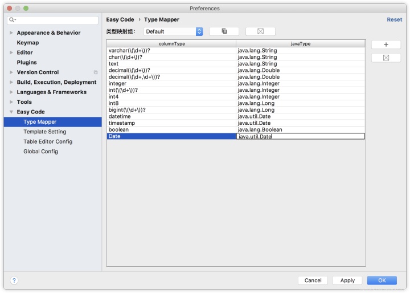The height and width of the screenshot is (293, 410).
Task: Select the timestamp column type cell
Action: click(x=171, y=123)
